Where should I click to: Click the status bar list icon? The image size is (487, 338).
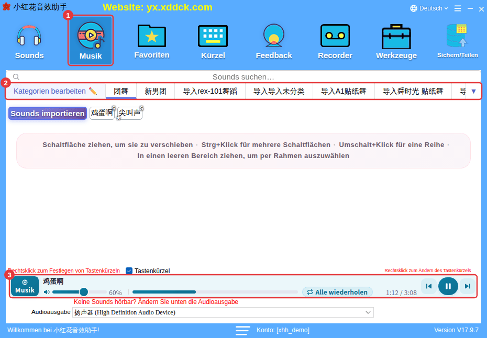(242, 330)
